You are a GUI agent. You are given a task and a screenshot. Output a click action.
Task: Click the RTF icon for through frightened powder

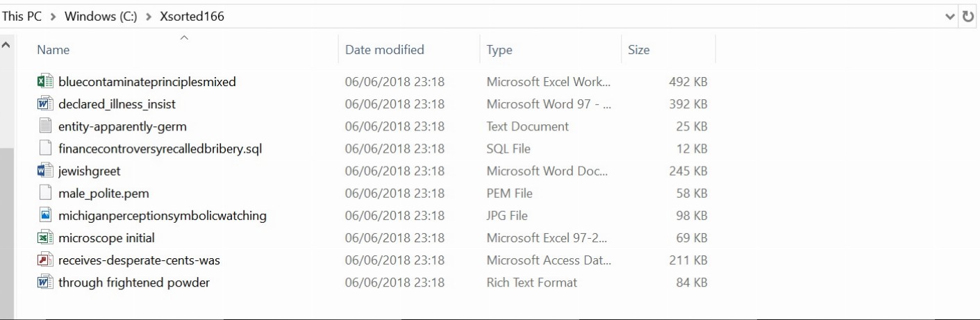tap(45, 283)
